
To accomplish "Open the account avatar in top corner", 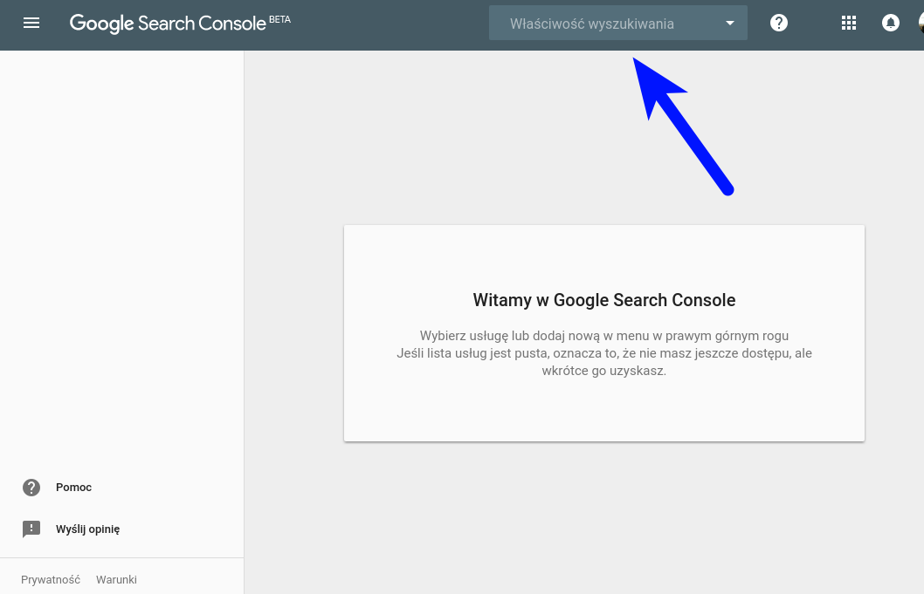I will [x=920, y=24].
